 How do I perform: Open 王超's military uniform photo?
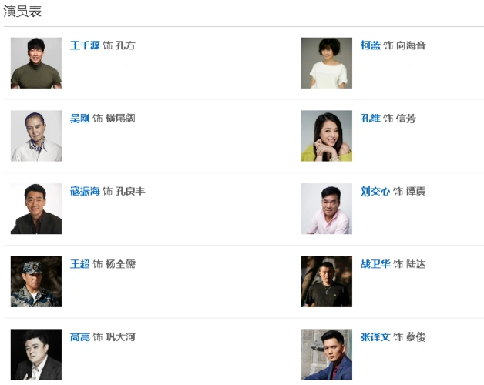click(36, 282)
